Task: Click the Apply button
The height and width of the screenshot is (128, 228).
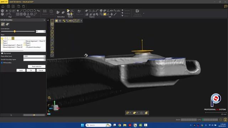Action: (21, 70)
